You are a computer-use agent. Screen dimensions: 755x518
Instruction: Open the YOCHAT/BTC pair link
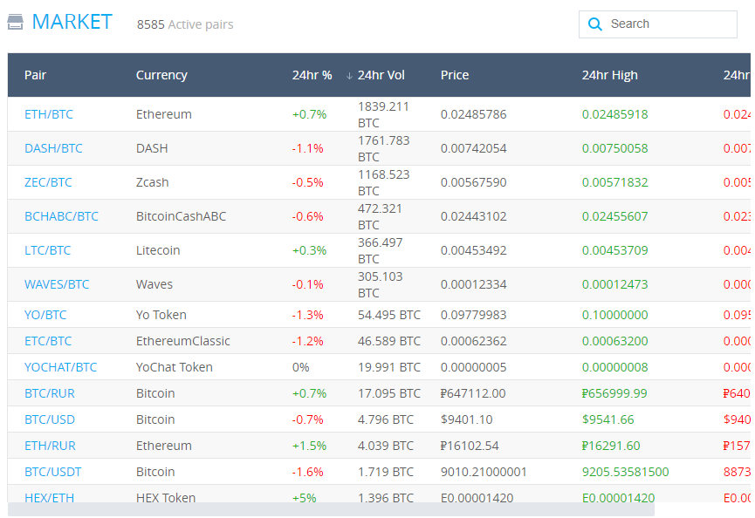pos(61,367)
